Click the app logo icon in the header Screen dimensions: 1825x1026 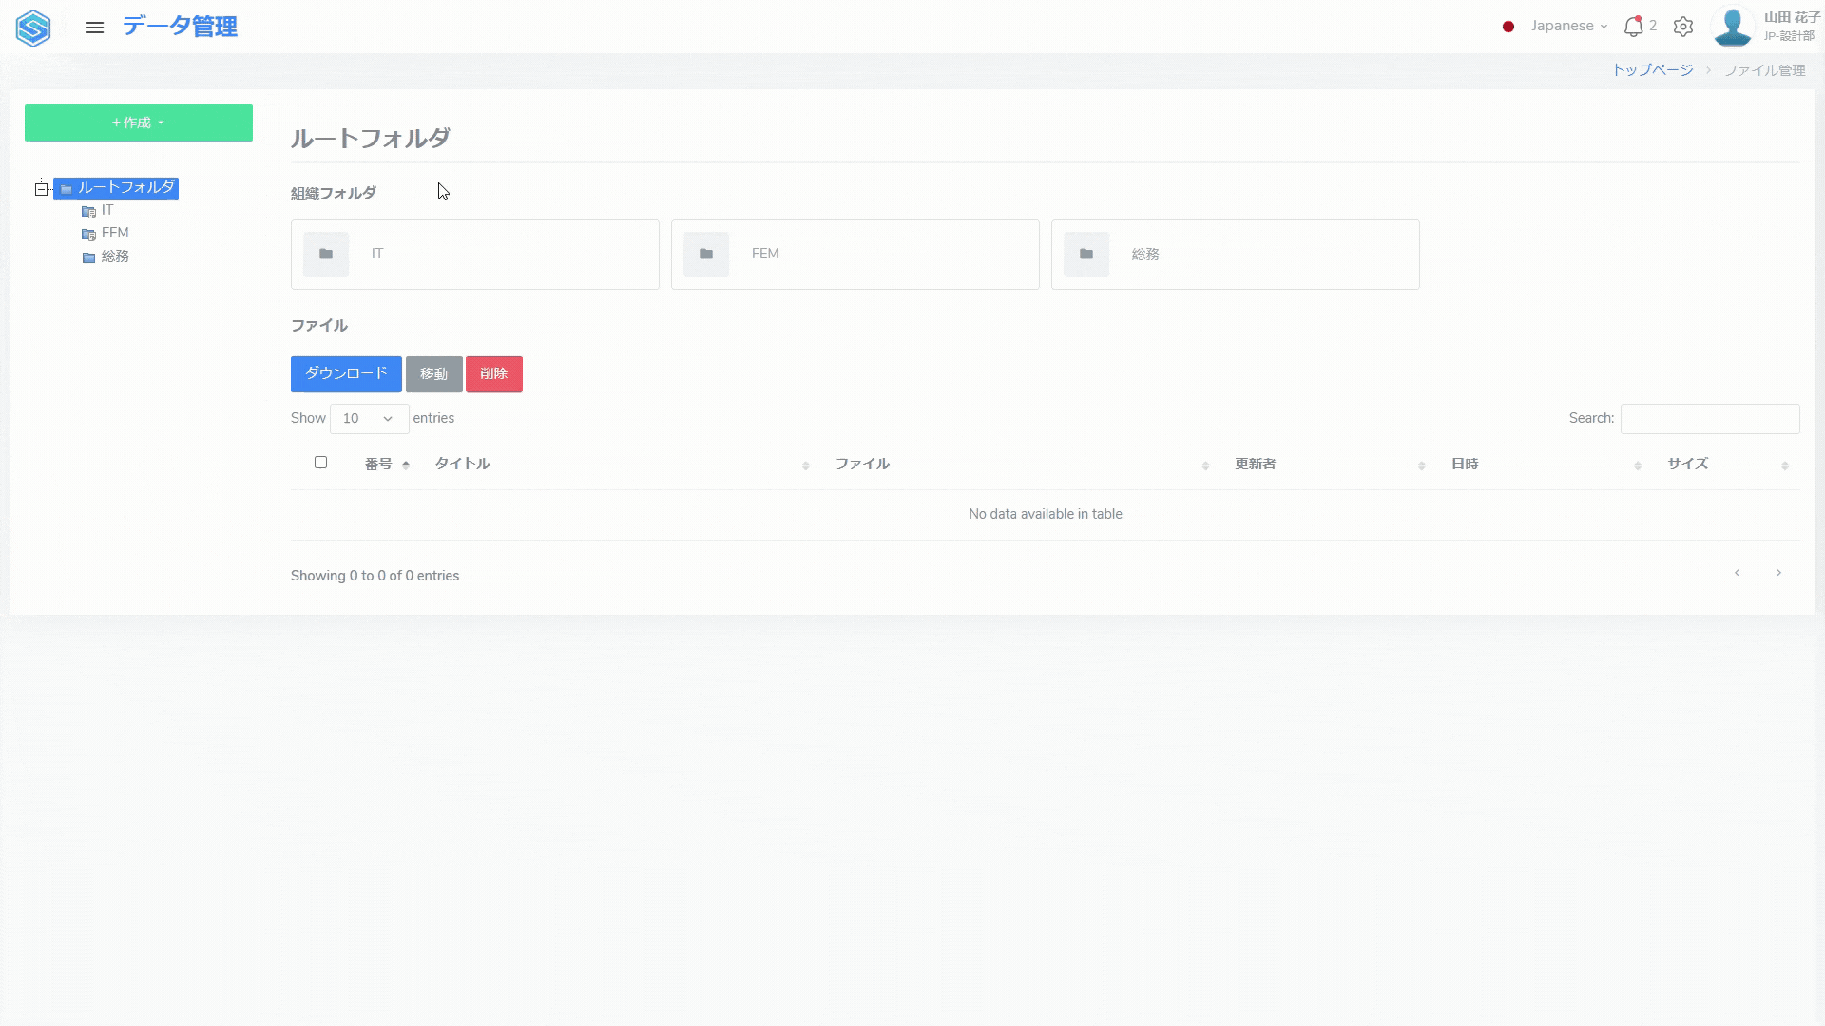(x=33, y=28)
